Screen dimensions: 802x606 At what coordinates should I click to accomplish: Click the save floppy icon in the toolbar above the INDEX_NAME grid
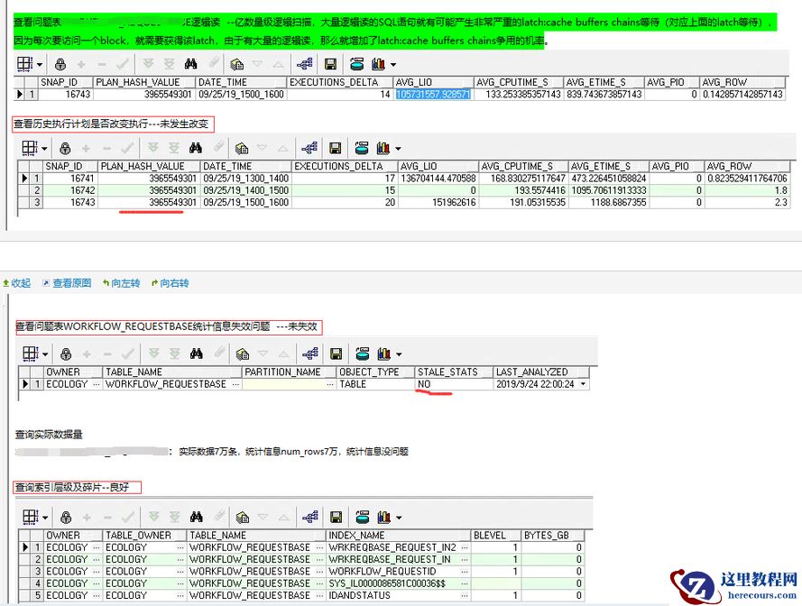tap(336, 517)
